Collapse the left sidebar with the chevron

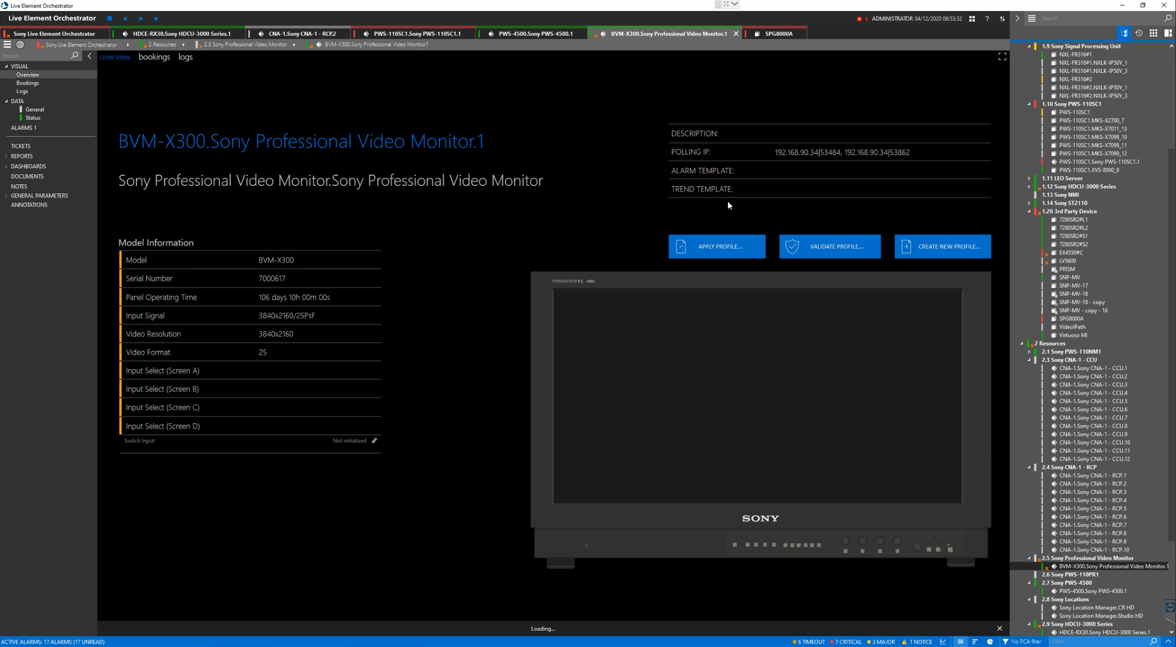[90, 56]
